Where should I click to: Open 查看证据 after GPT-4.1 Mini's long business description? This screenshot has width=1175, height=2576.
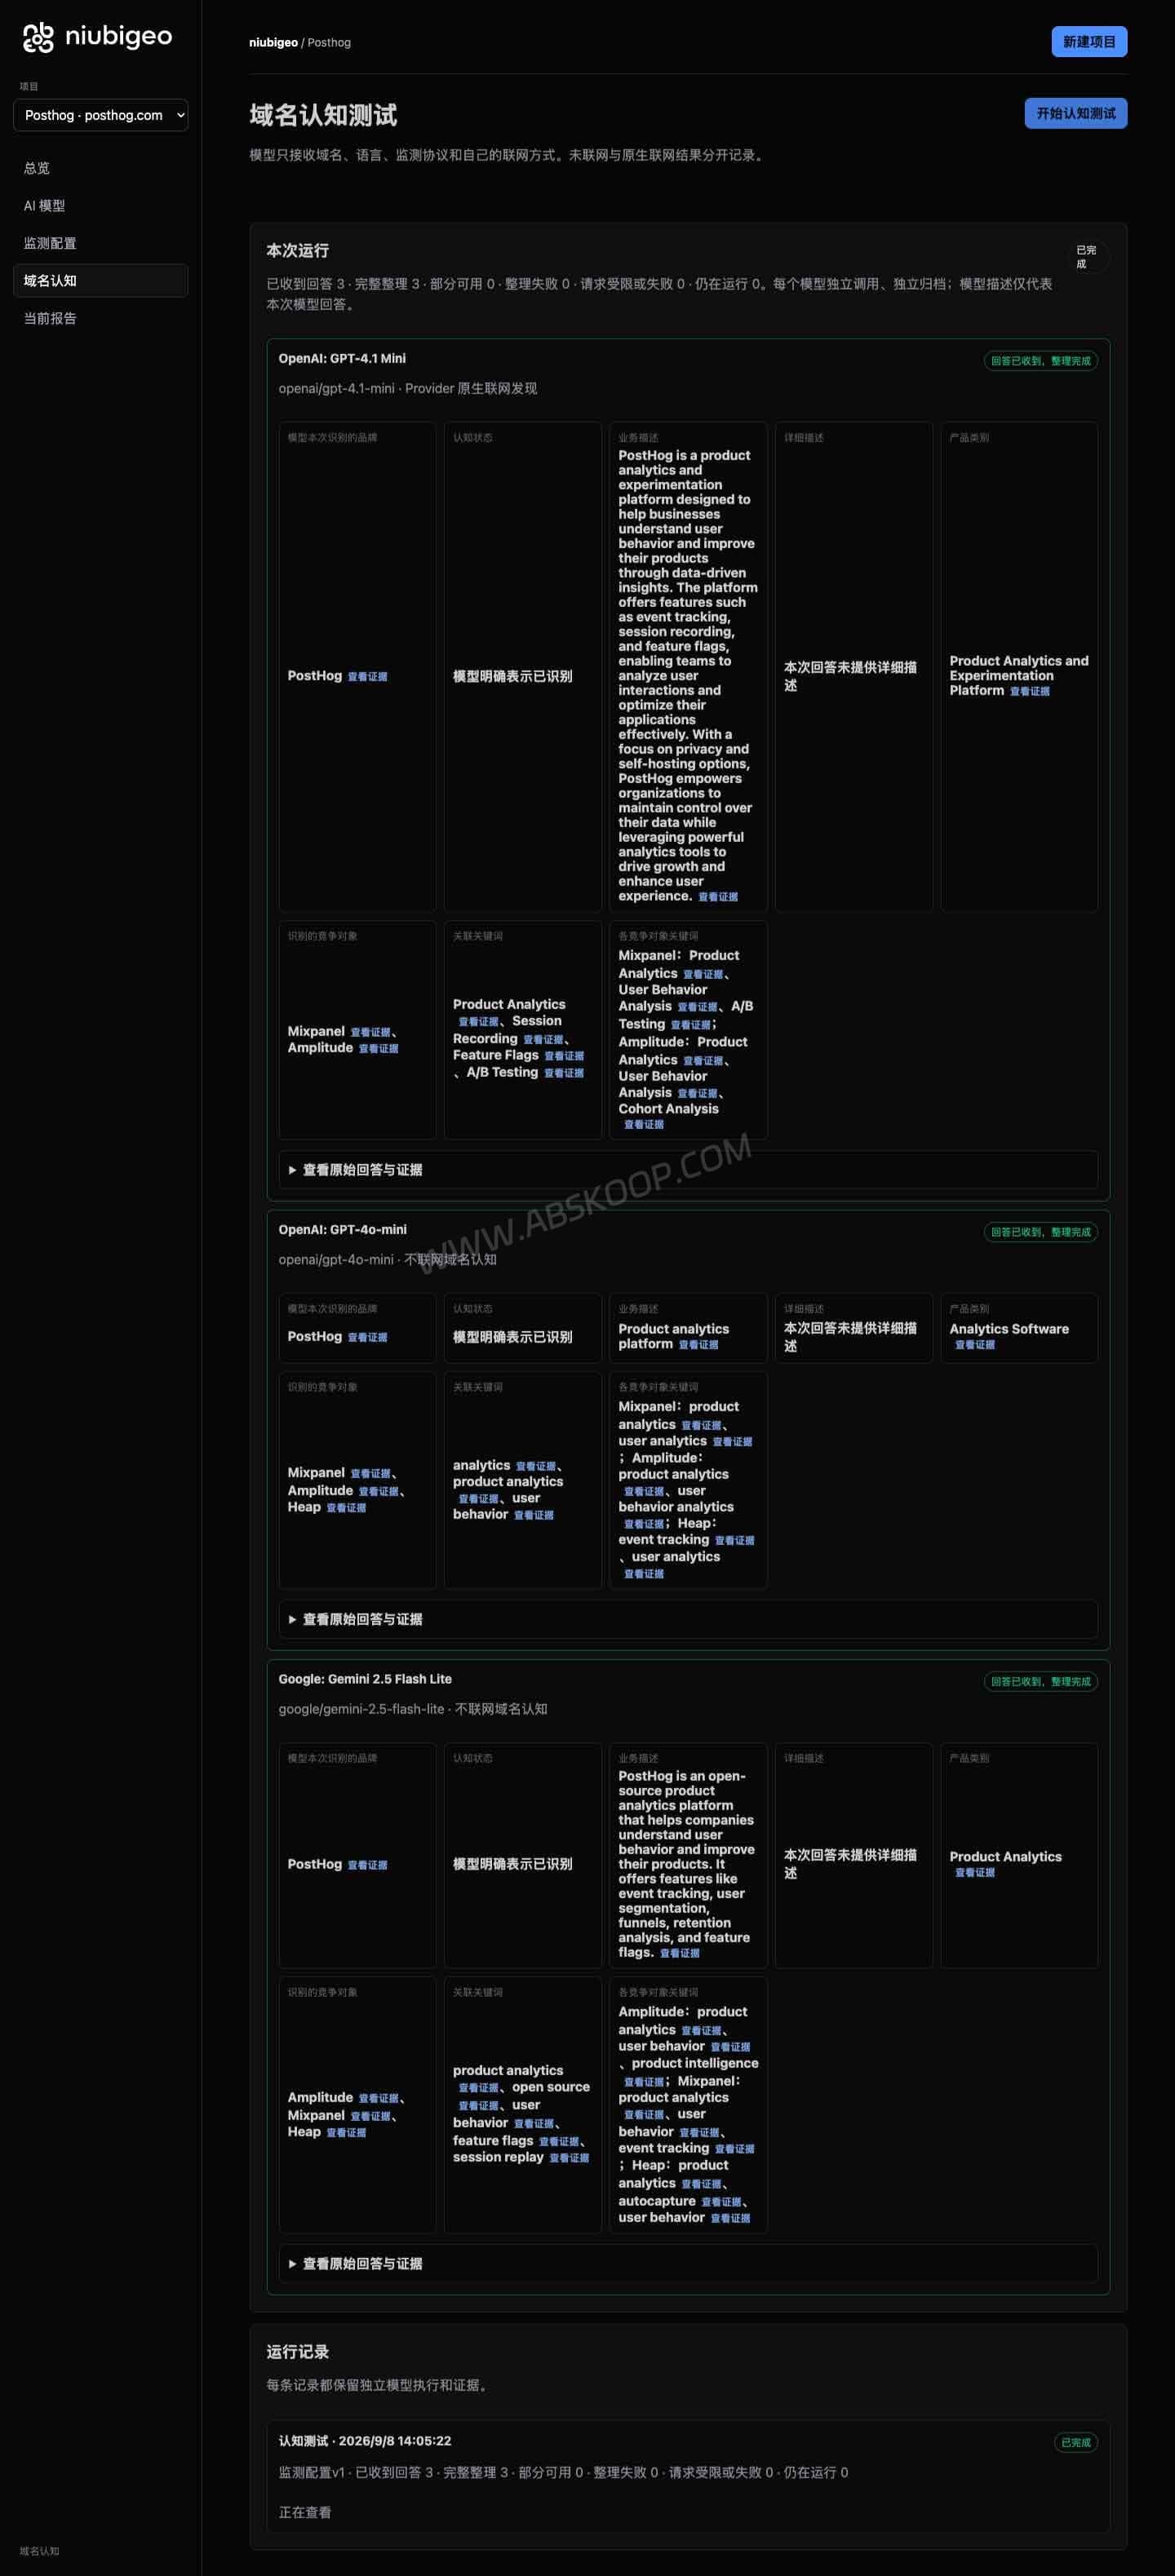(718, 897)
